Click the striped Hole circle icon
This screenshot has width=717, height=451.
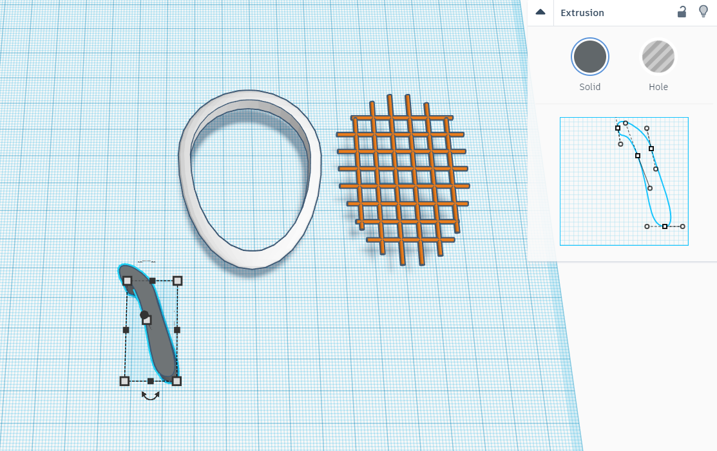(x=658, y=56)
